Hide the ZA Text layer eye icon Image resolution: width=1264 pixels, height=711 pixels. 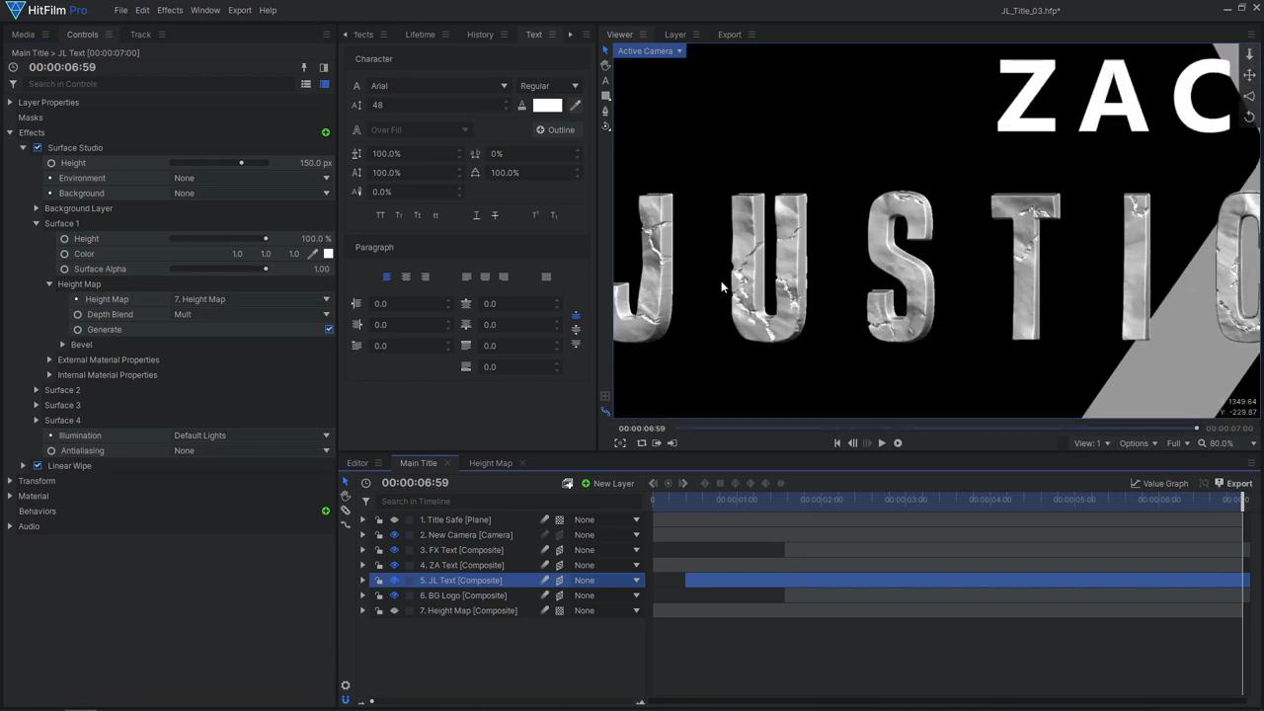[x=394, y=566]
